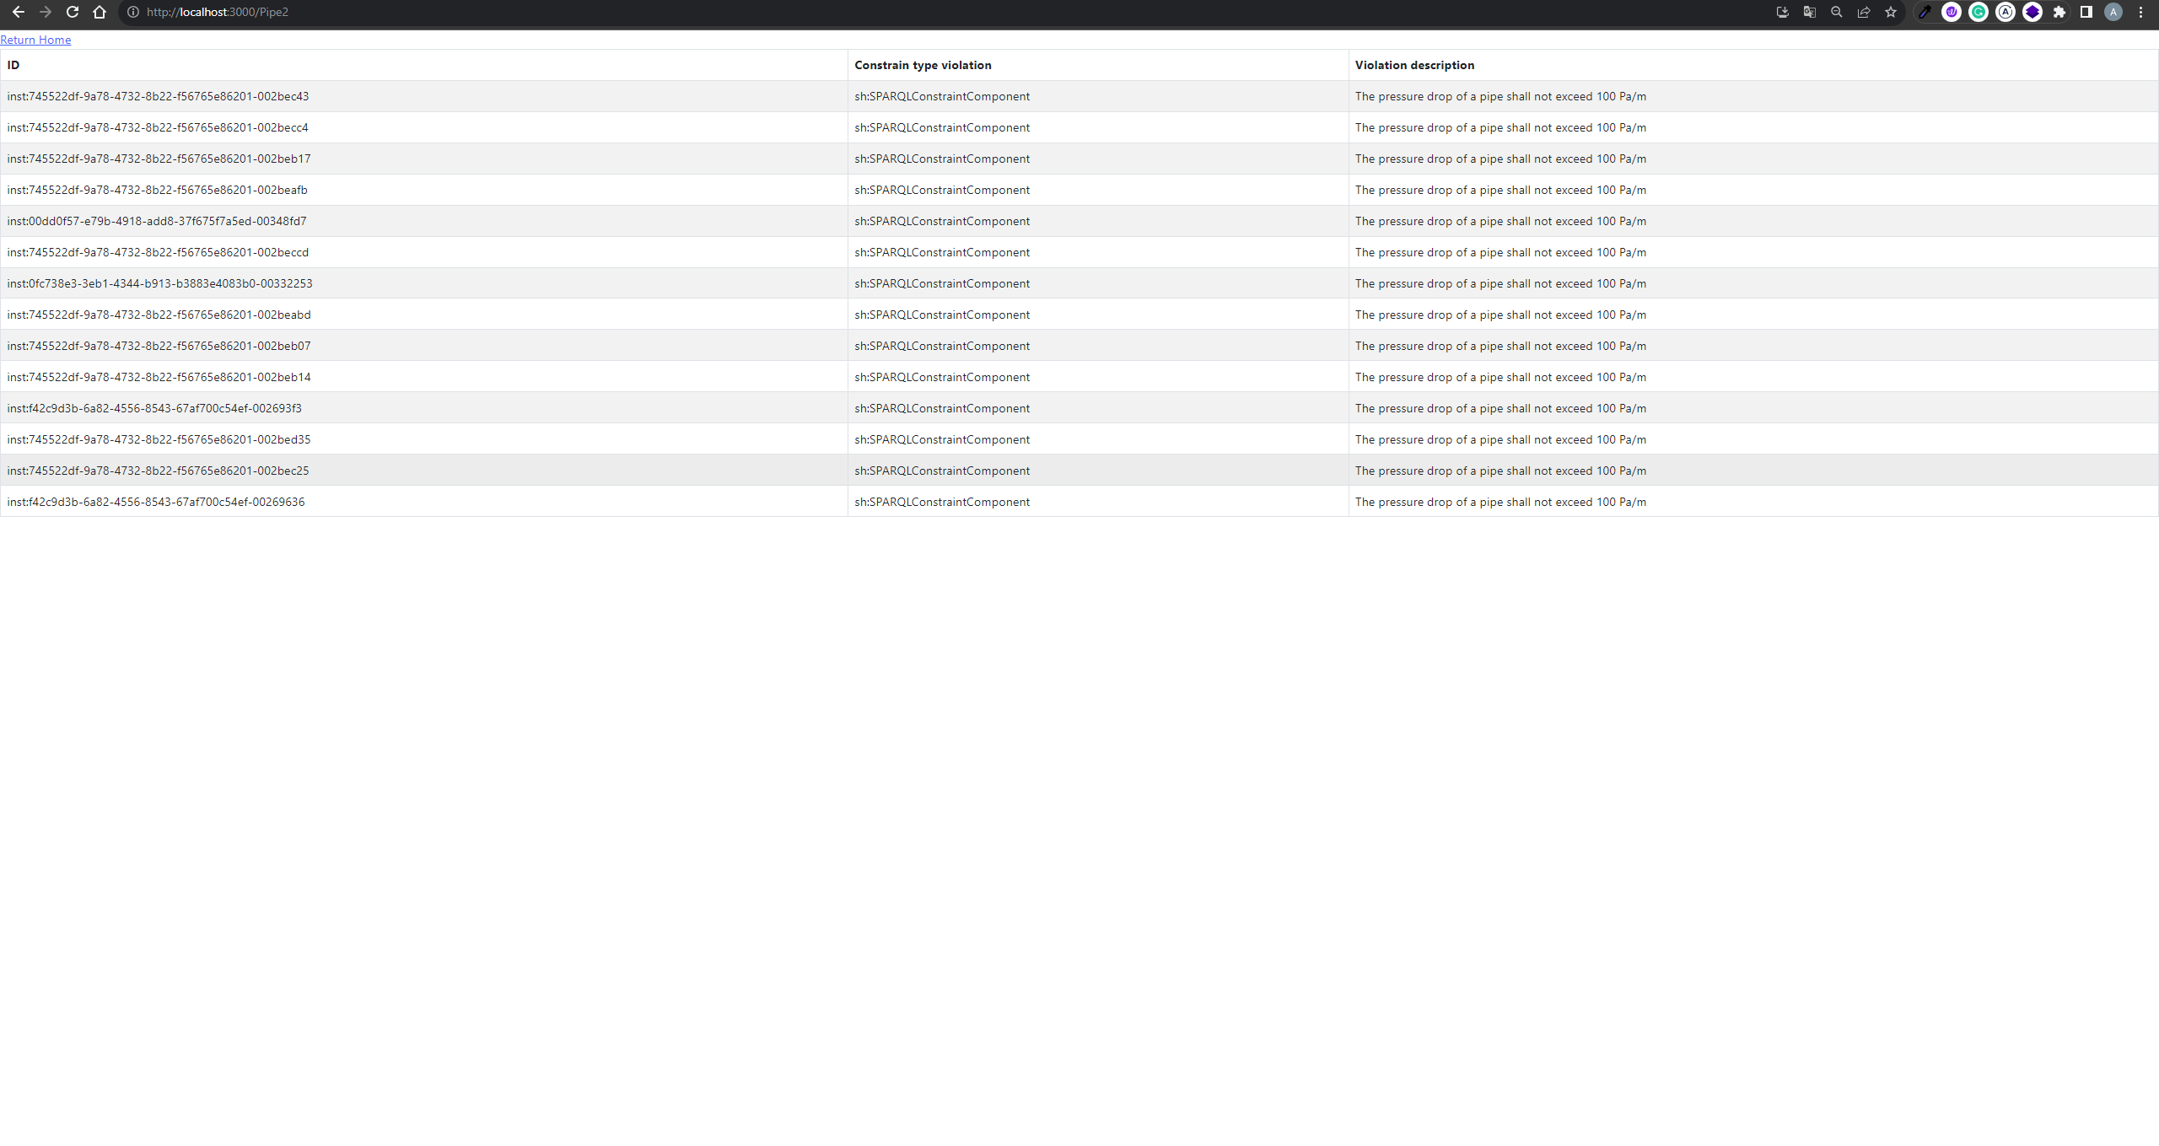
Task: Go to browser home page
Action: tap(100, 12)
